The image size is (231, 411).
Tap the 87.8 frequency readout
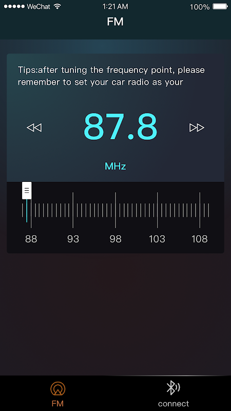click(x=121, y=127)
